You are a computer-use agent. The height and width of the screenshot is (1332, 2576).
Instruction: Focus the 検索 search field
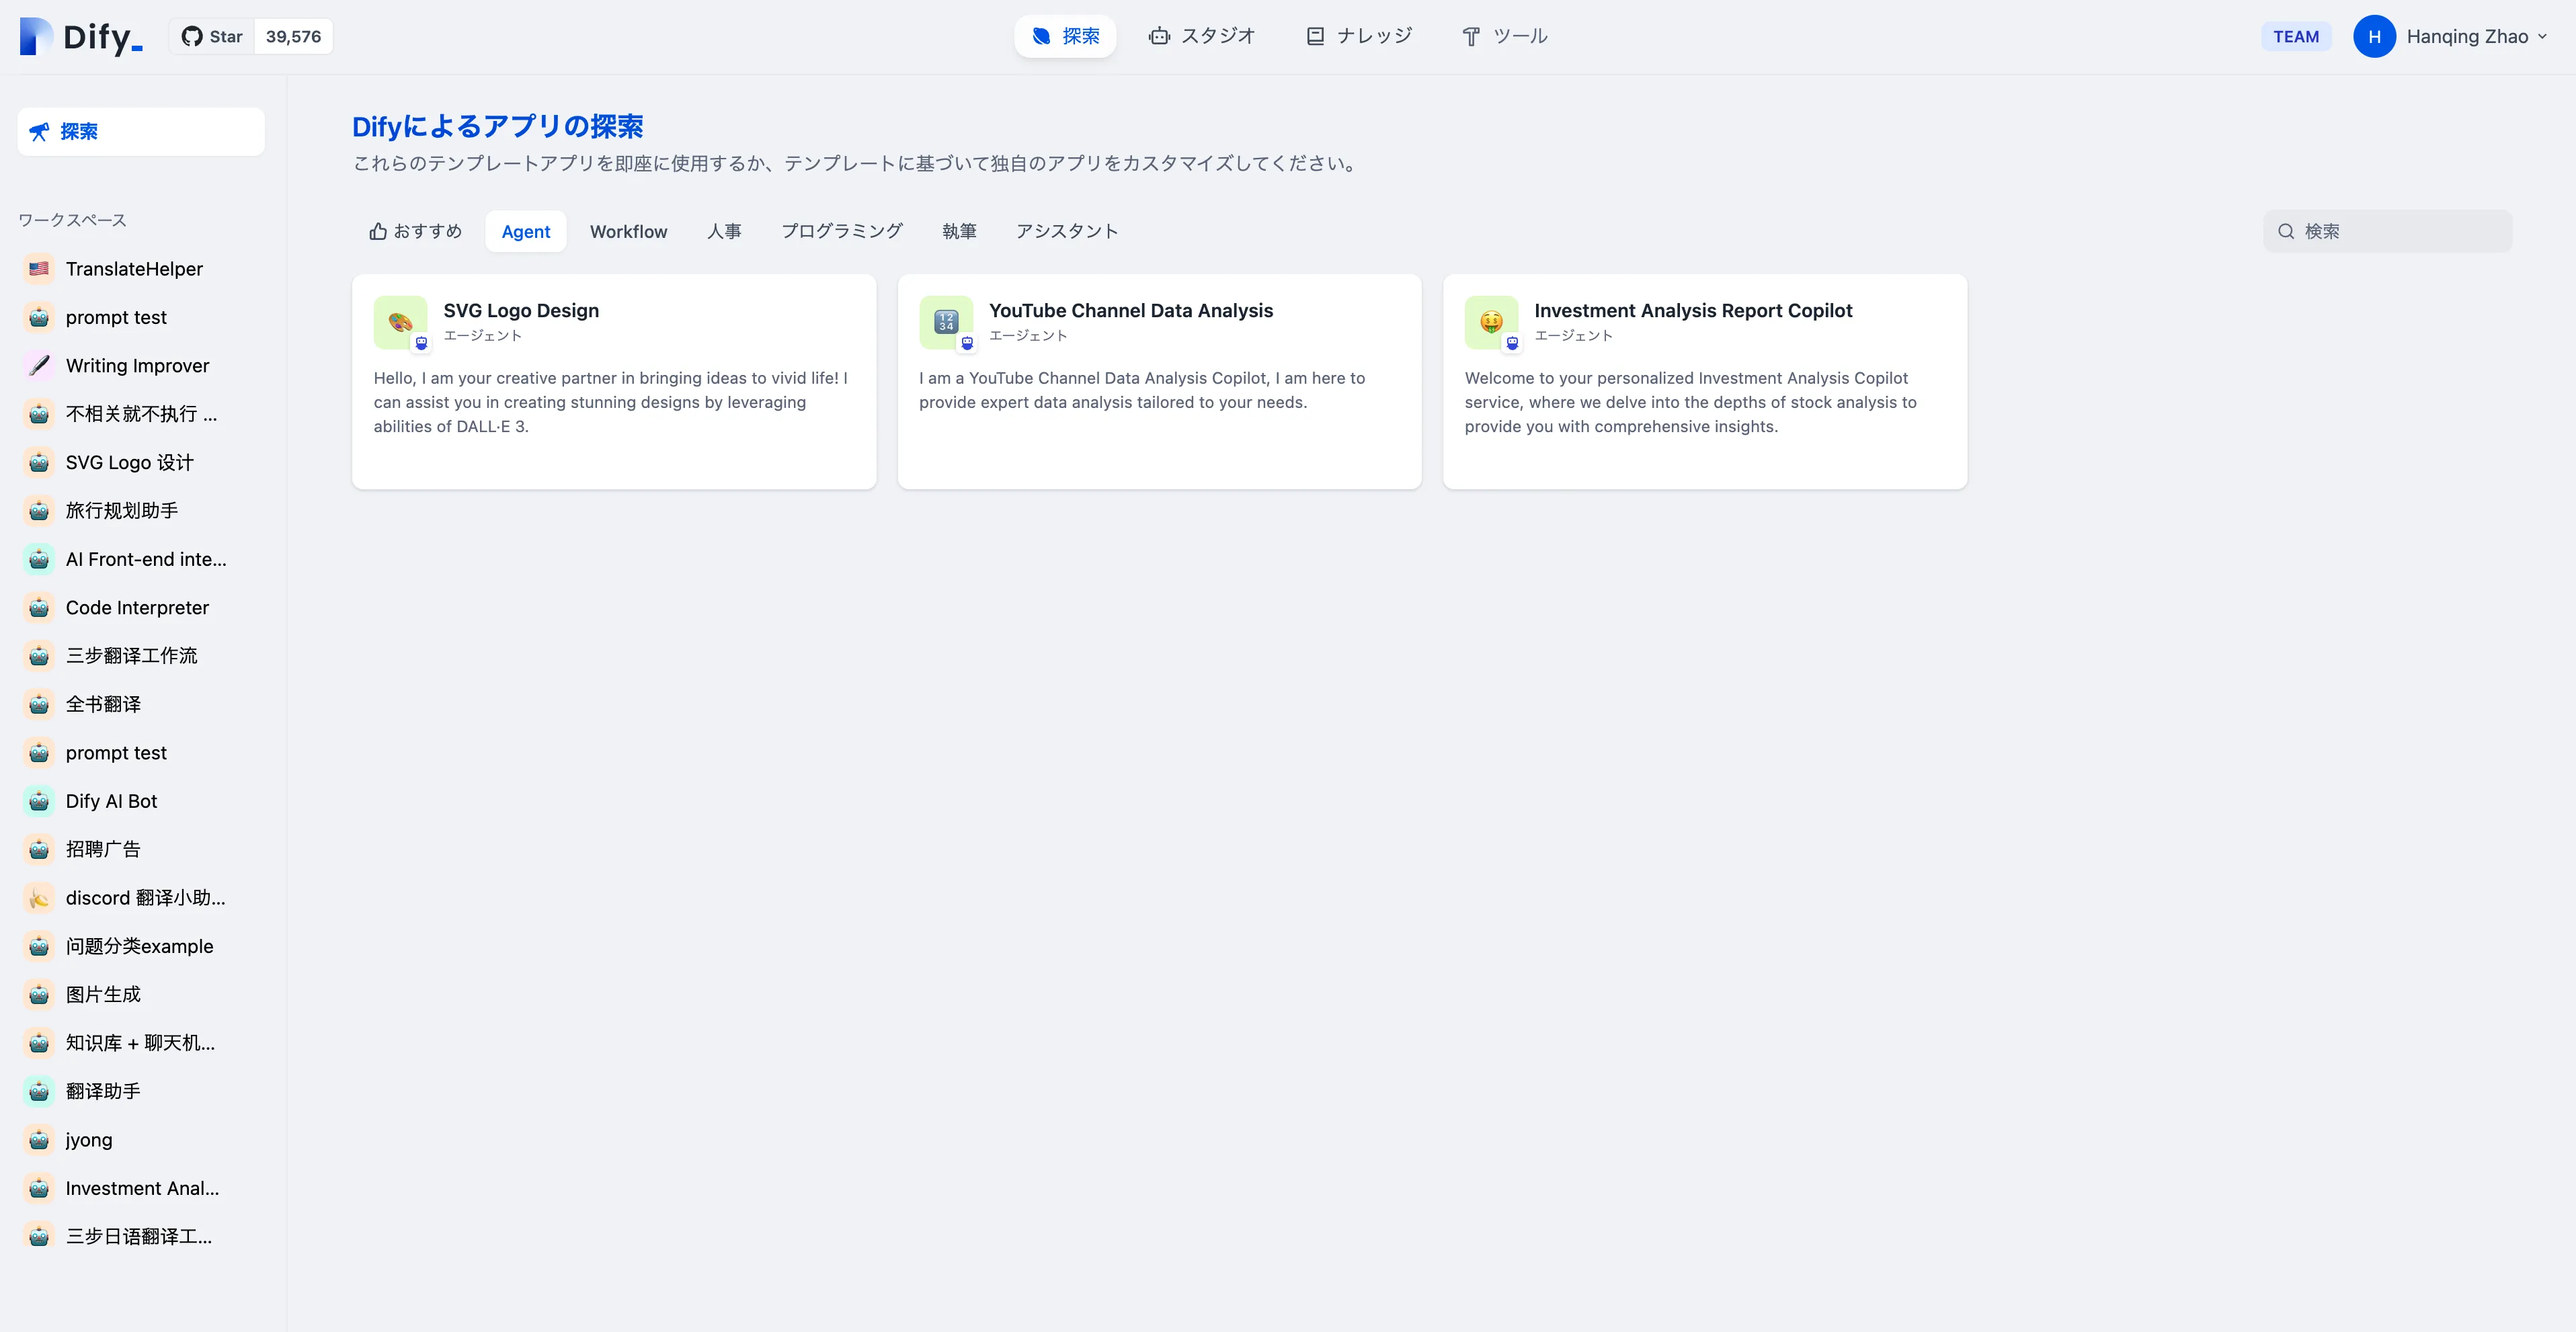tap(2400, 232)
